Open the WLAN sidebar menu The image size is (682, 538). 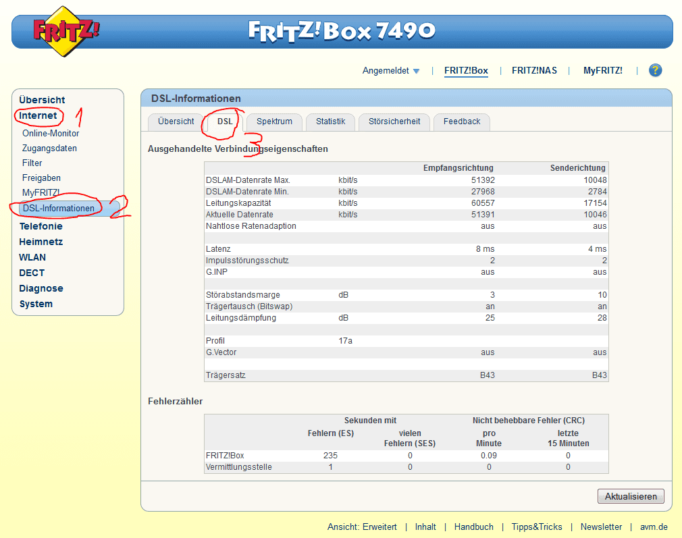[32, 257]
